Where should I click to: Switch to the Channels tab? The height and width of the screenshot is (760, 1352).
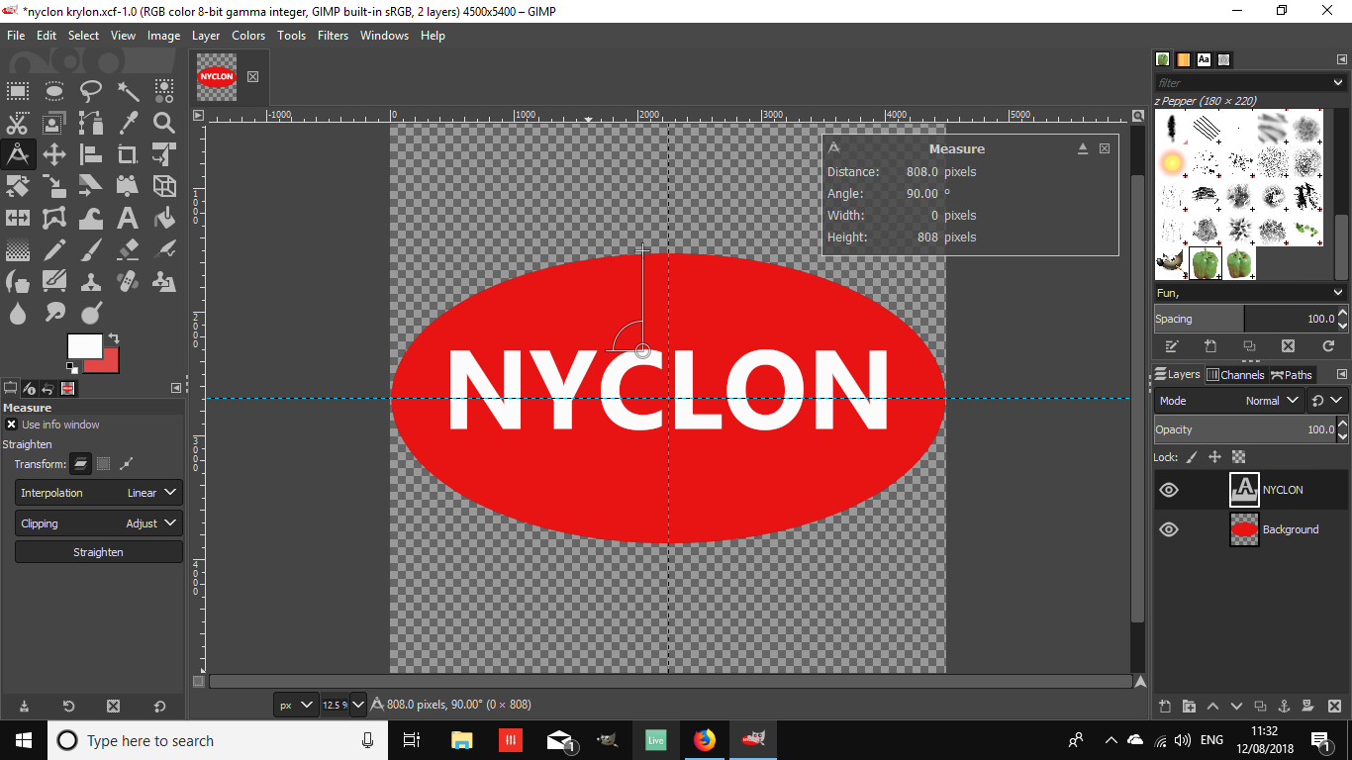tap(1235, 375)
